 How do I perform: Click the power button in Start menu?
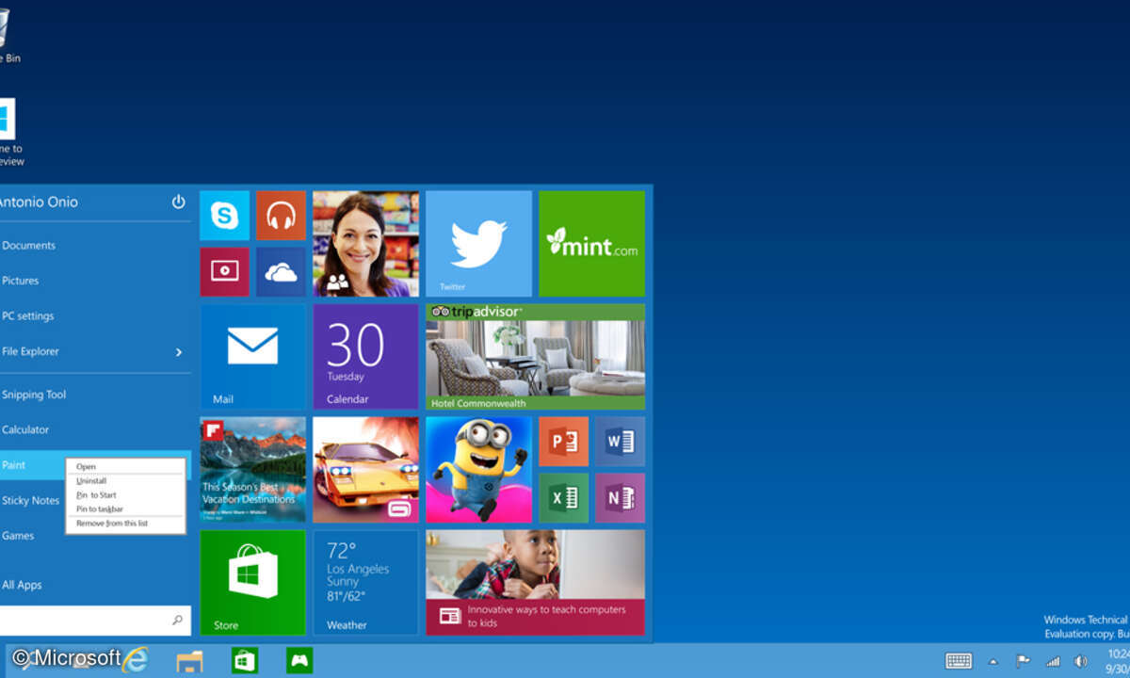[179, 202]
